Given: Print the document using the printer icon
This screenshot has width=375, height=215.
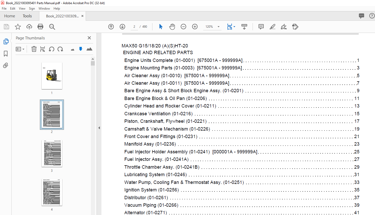Looking at the screenshot, I should tap(40, 27).
